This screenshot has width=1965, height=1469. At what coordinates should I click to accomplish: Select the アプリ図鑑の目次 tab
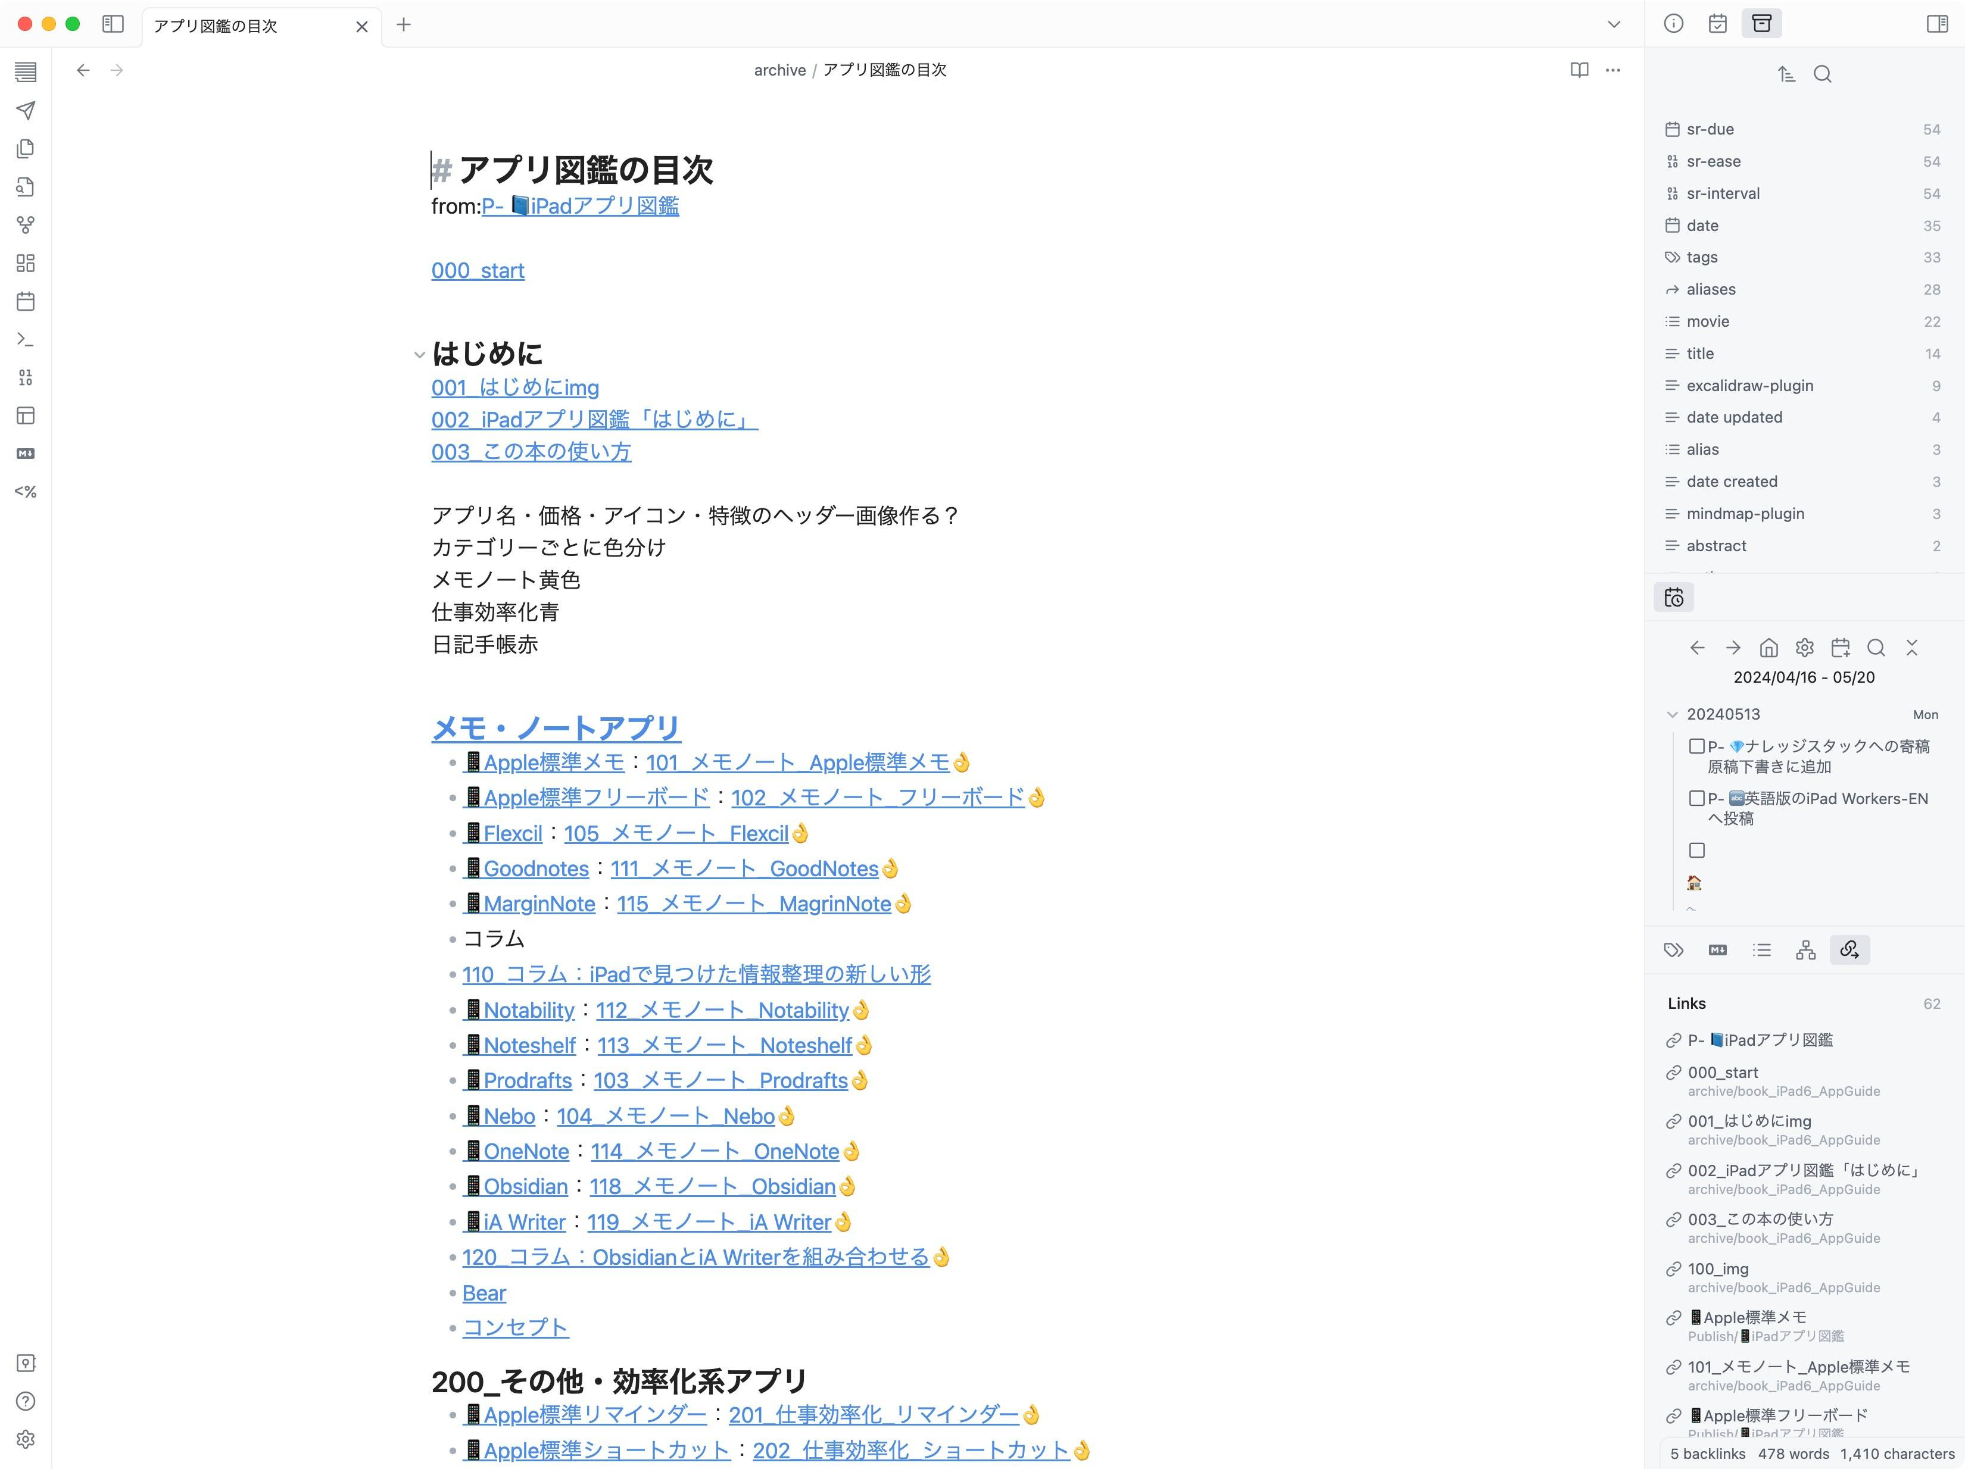216,27
